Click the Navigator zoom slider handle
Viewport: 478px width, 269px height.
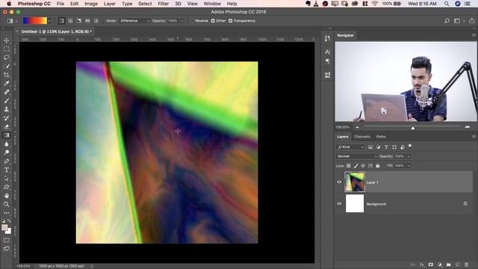413,128
